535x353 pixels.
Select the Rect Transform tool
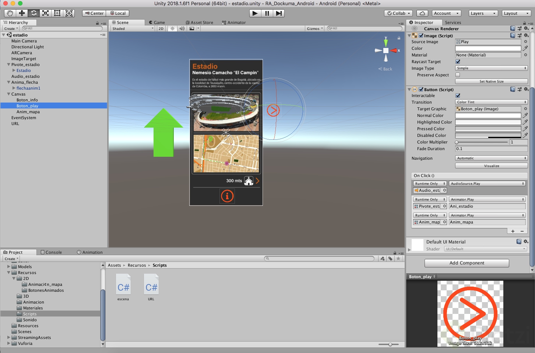[x=57, y=13]
